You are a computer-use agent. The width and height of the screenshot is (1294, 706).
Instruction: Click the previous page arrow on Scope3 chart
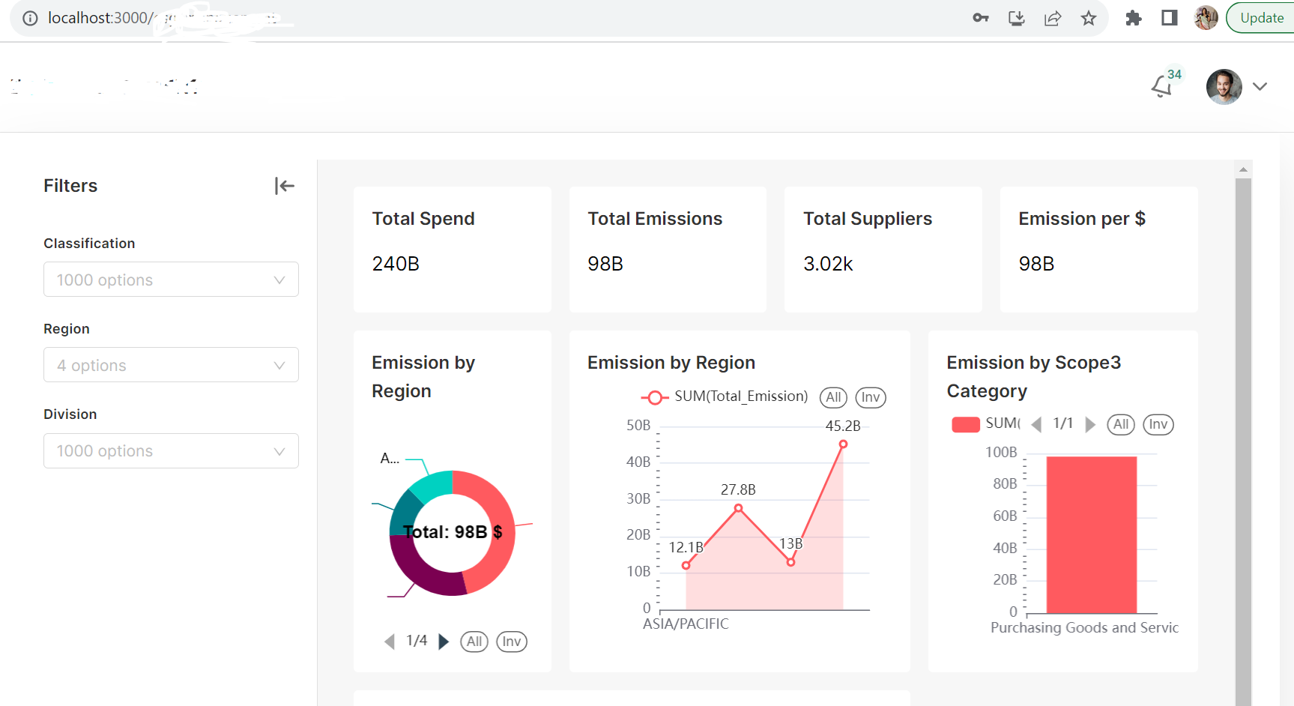[x=1037, y=424]
